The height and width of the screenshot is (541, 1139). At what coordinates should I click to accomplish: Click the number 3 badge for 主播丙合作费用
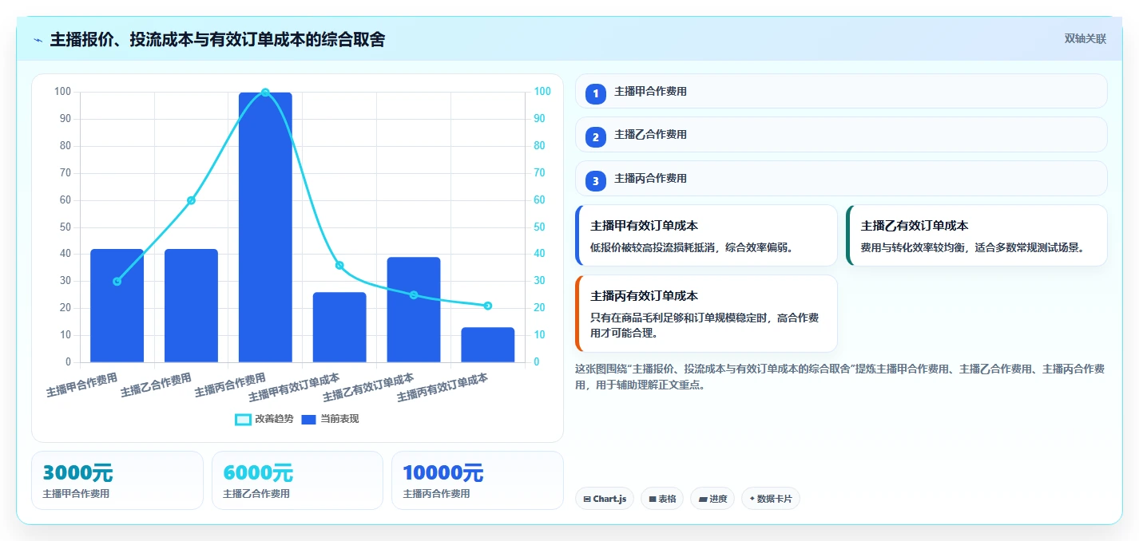(596, 181)
